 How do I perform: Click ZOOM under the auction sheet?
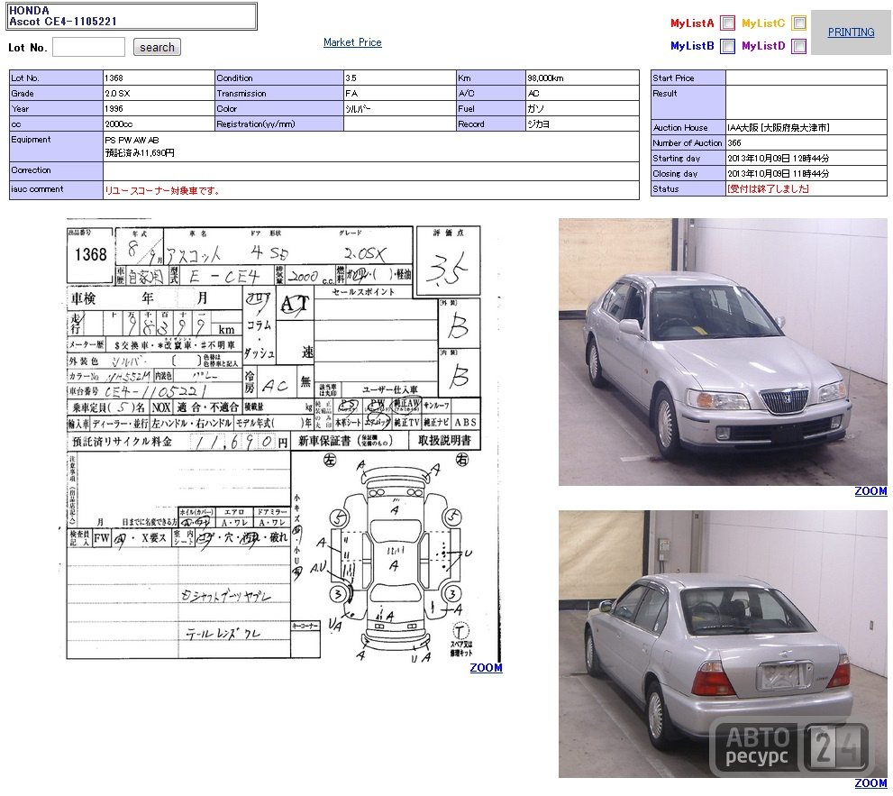coord(486,667)
